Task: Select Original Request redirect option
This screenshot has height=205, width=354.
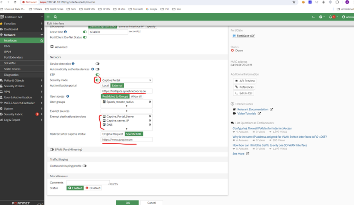Action: point(113,134)
